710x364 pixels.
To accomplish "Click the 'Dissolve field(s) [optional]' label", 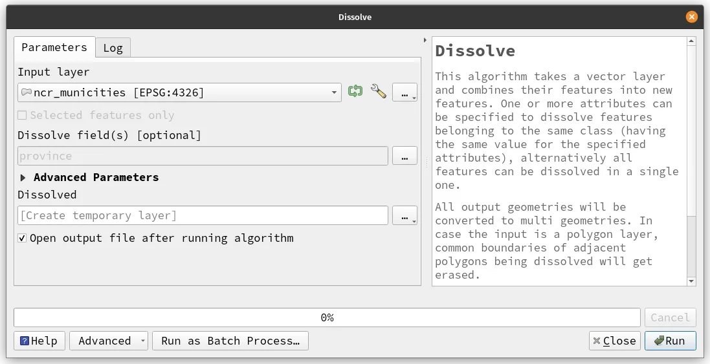I will point(109,135).
